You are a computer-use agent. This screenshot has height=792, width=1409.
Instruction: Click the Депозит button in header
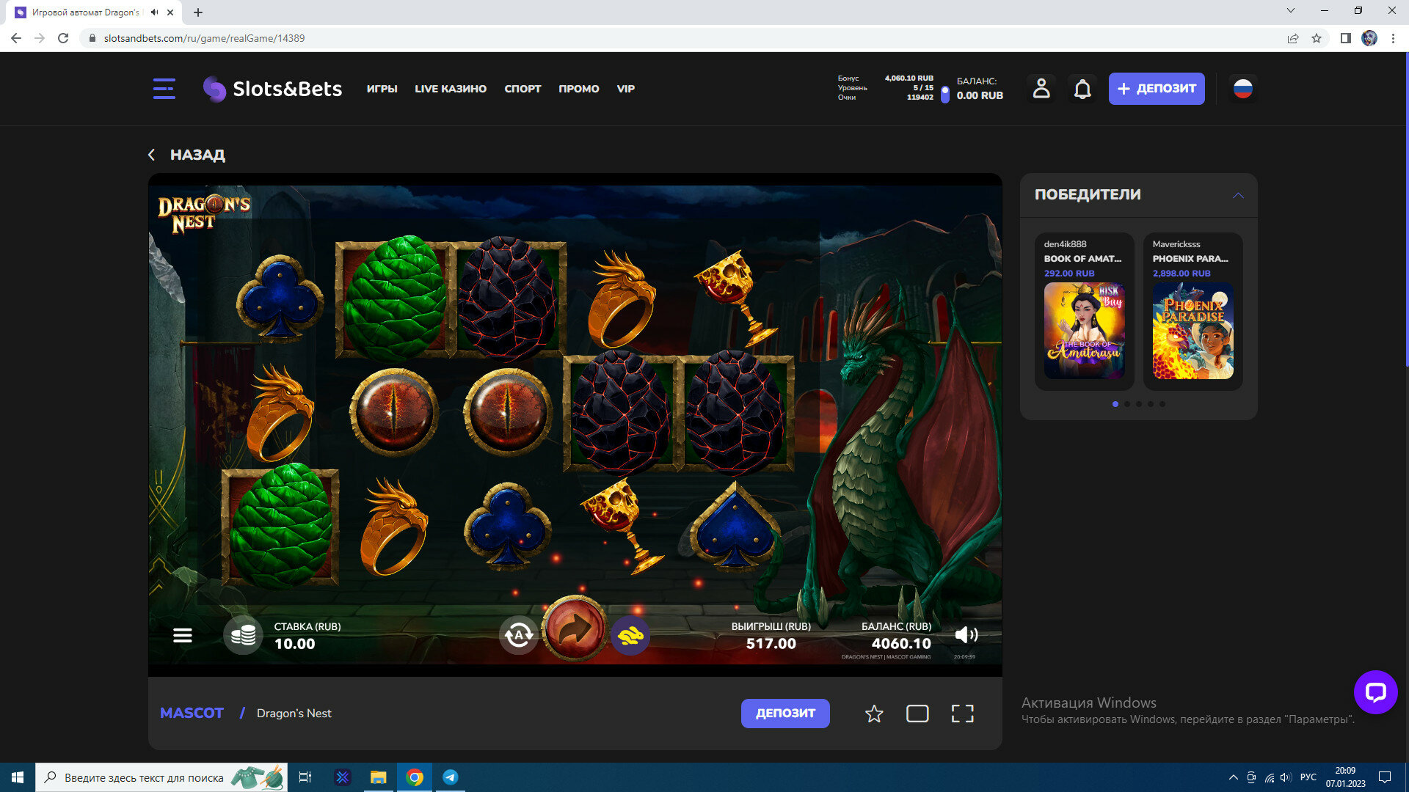click(x=1156, y=89)
